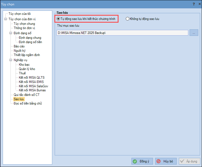The width and height of the screenshot is (202, 167).
Task: Select 'Định dạng số' tree item
Action: 23,33
